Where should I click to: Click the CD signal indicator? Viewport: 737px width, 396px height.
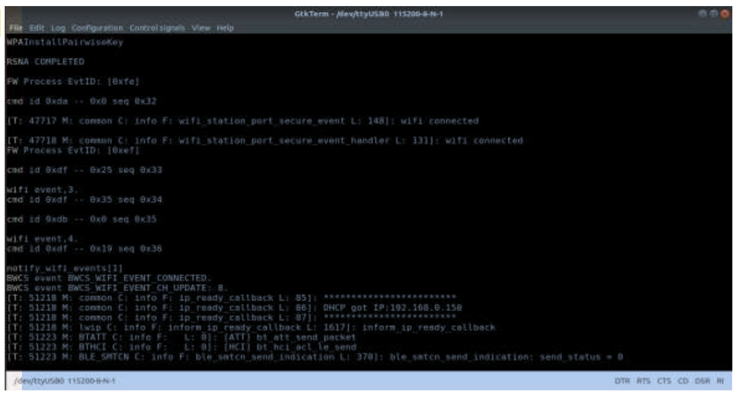click(x=683, y=381)
